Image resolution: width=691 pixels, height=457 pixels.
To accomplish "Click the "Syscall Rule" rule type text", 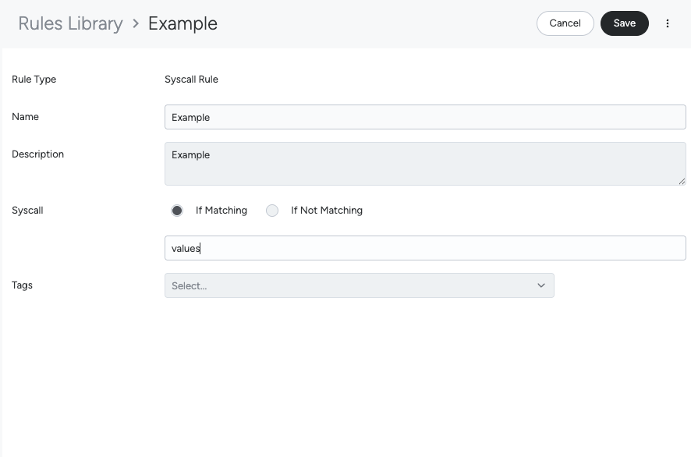I will [x=191, y=80].
